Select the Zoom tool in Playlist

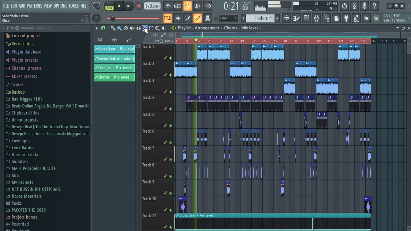pos(158,28)
